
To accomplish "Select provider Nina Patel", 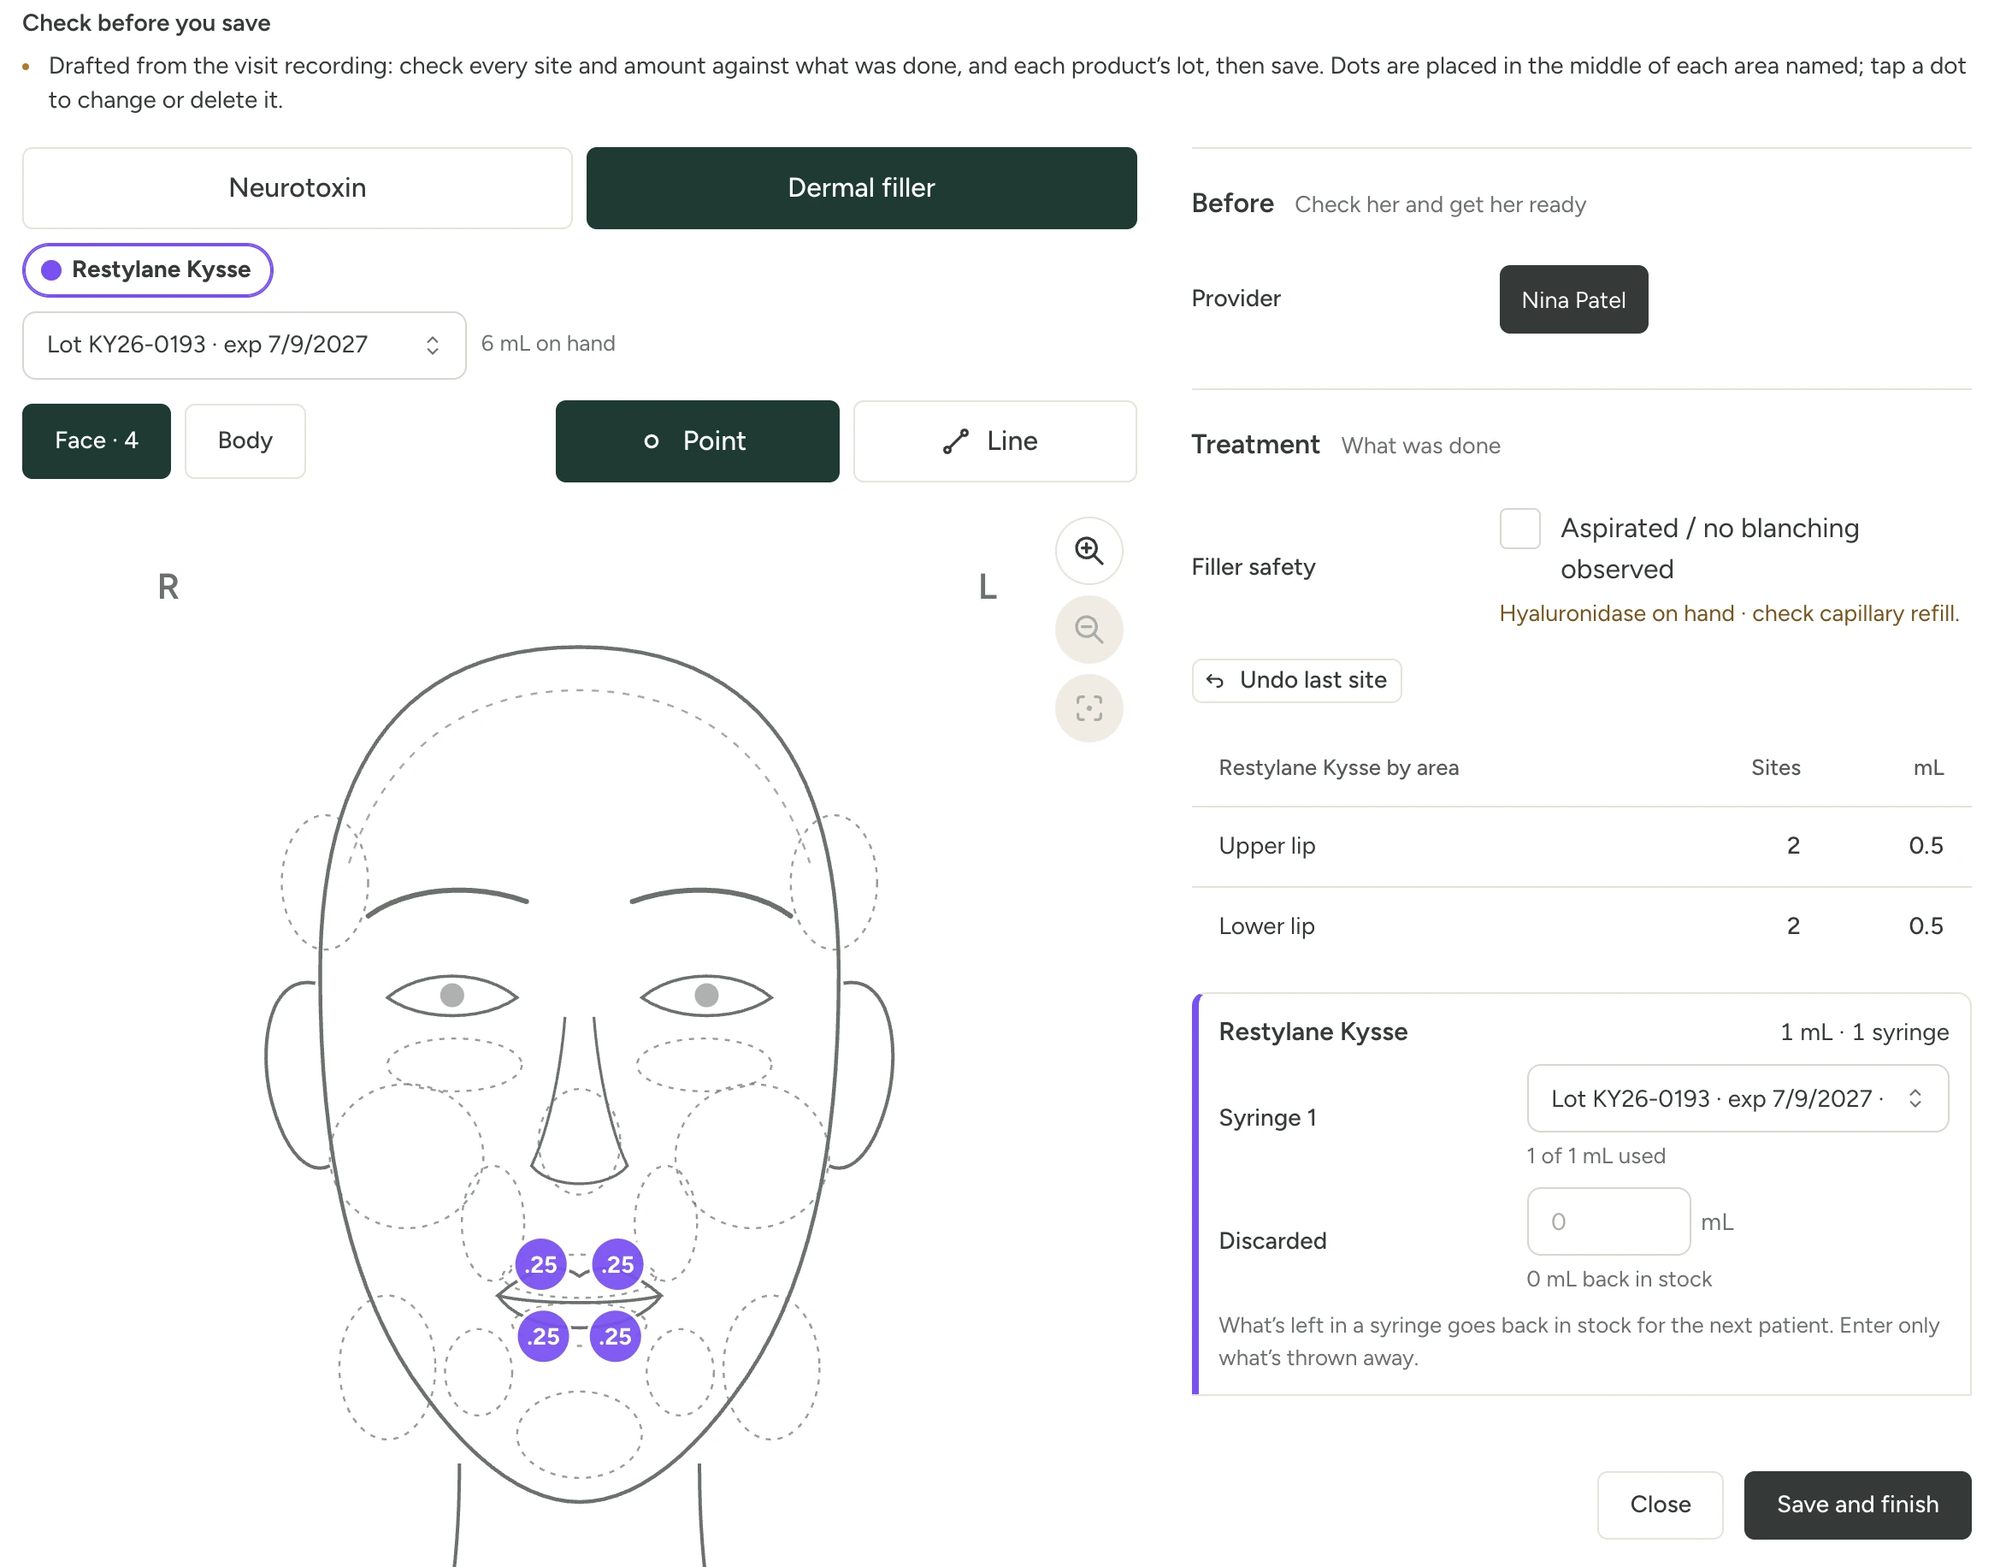I will [x=1573, y=299].
